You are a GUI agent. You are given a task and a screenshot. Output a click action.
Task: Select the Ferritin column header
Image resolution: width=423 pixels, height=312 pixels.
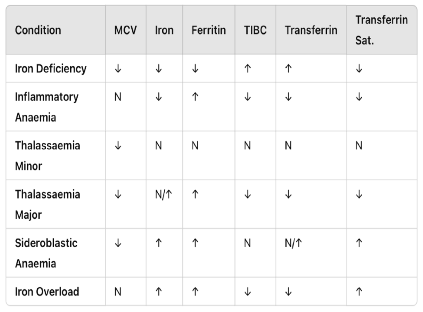coord(209,30)
